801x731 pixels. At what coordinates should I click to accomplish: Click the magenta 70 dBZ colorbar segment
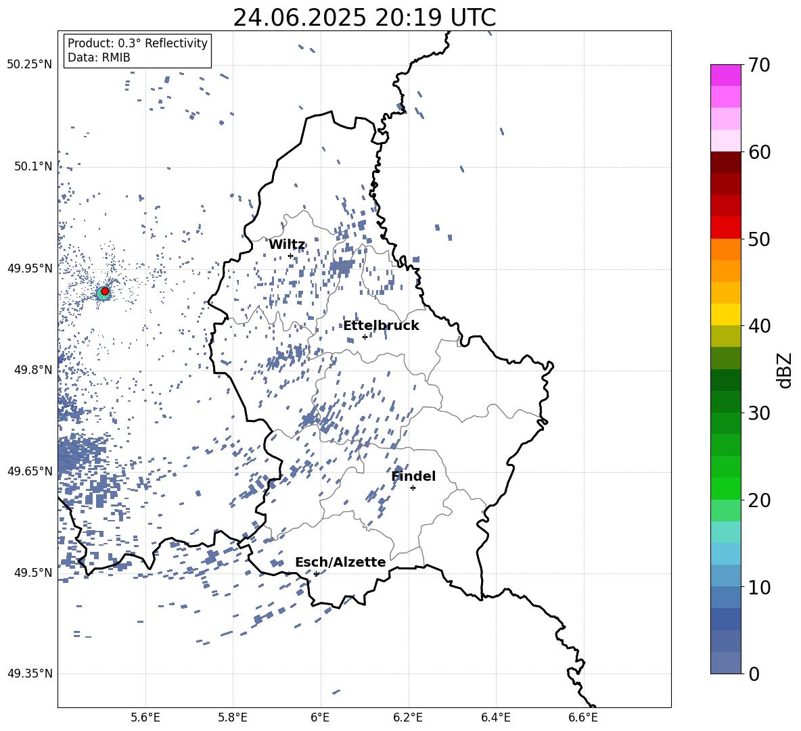pos(725,76)
